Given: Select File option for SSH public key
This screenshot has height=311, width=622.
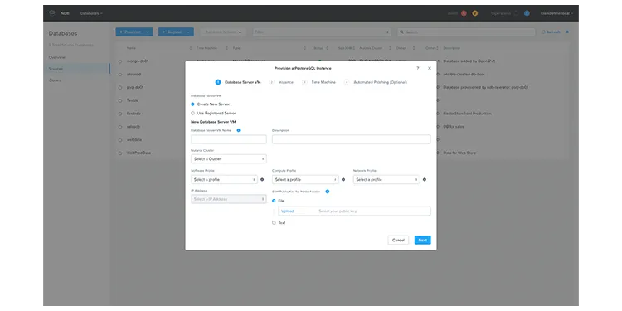Looking at the screenshot, I should tap(274, 201).
